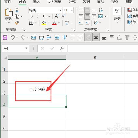The height and width of the screenshot is (138, 138).
Task: Open 条件格式 conditional formatting
Action: (x=133, y=10)
